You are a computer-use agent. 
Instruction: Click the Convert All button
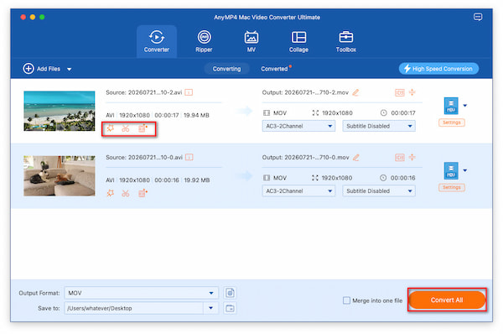click(447, 300)
